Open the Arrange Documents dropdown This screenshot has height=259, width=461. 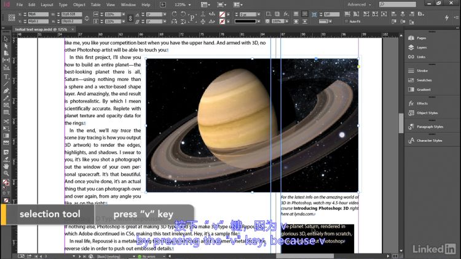[x=237, y=4]
